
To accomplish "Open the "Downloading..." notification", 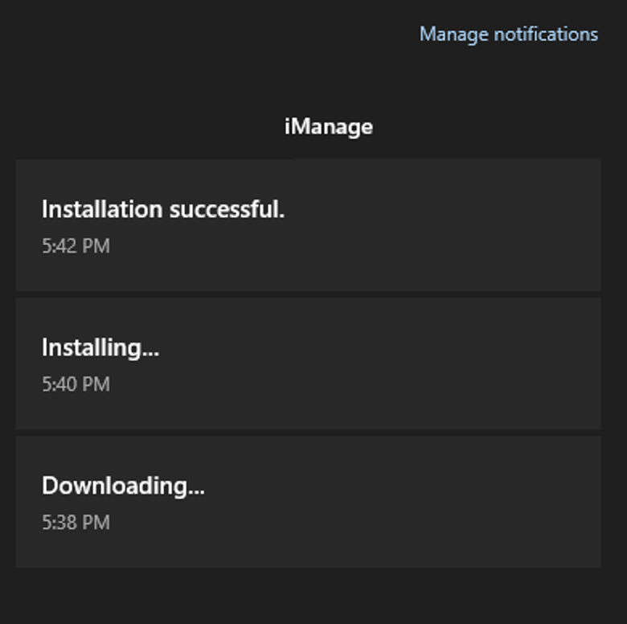I will [308, 502].
